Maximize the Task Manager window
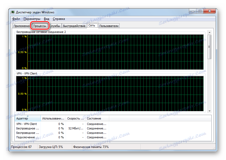The image size is (226, 160). (200, 11)
